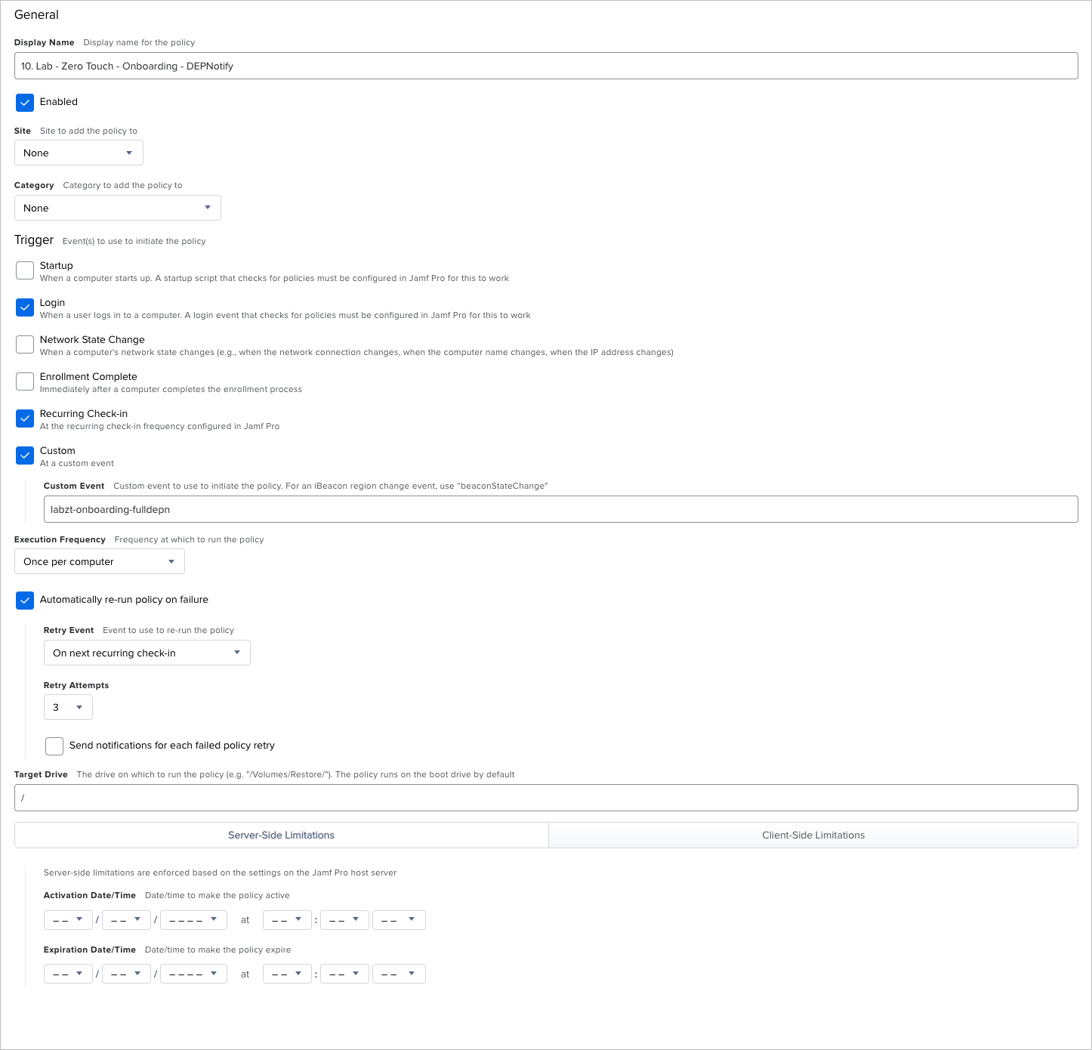1092x1050 pixels.
Task: Click the Display Name input field
Action: coord(546,66)
